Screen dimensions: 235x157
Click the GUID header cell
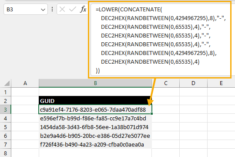tap(95, 101)
